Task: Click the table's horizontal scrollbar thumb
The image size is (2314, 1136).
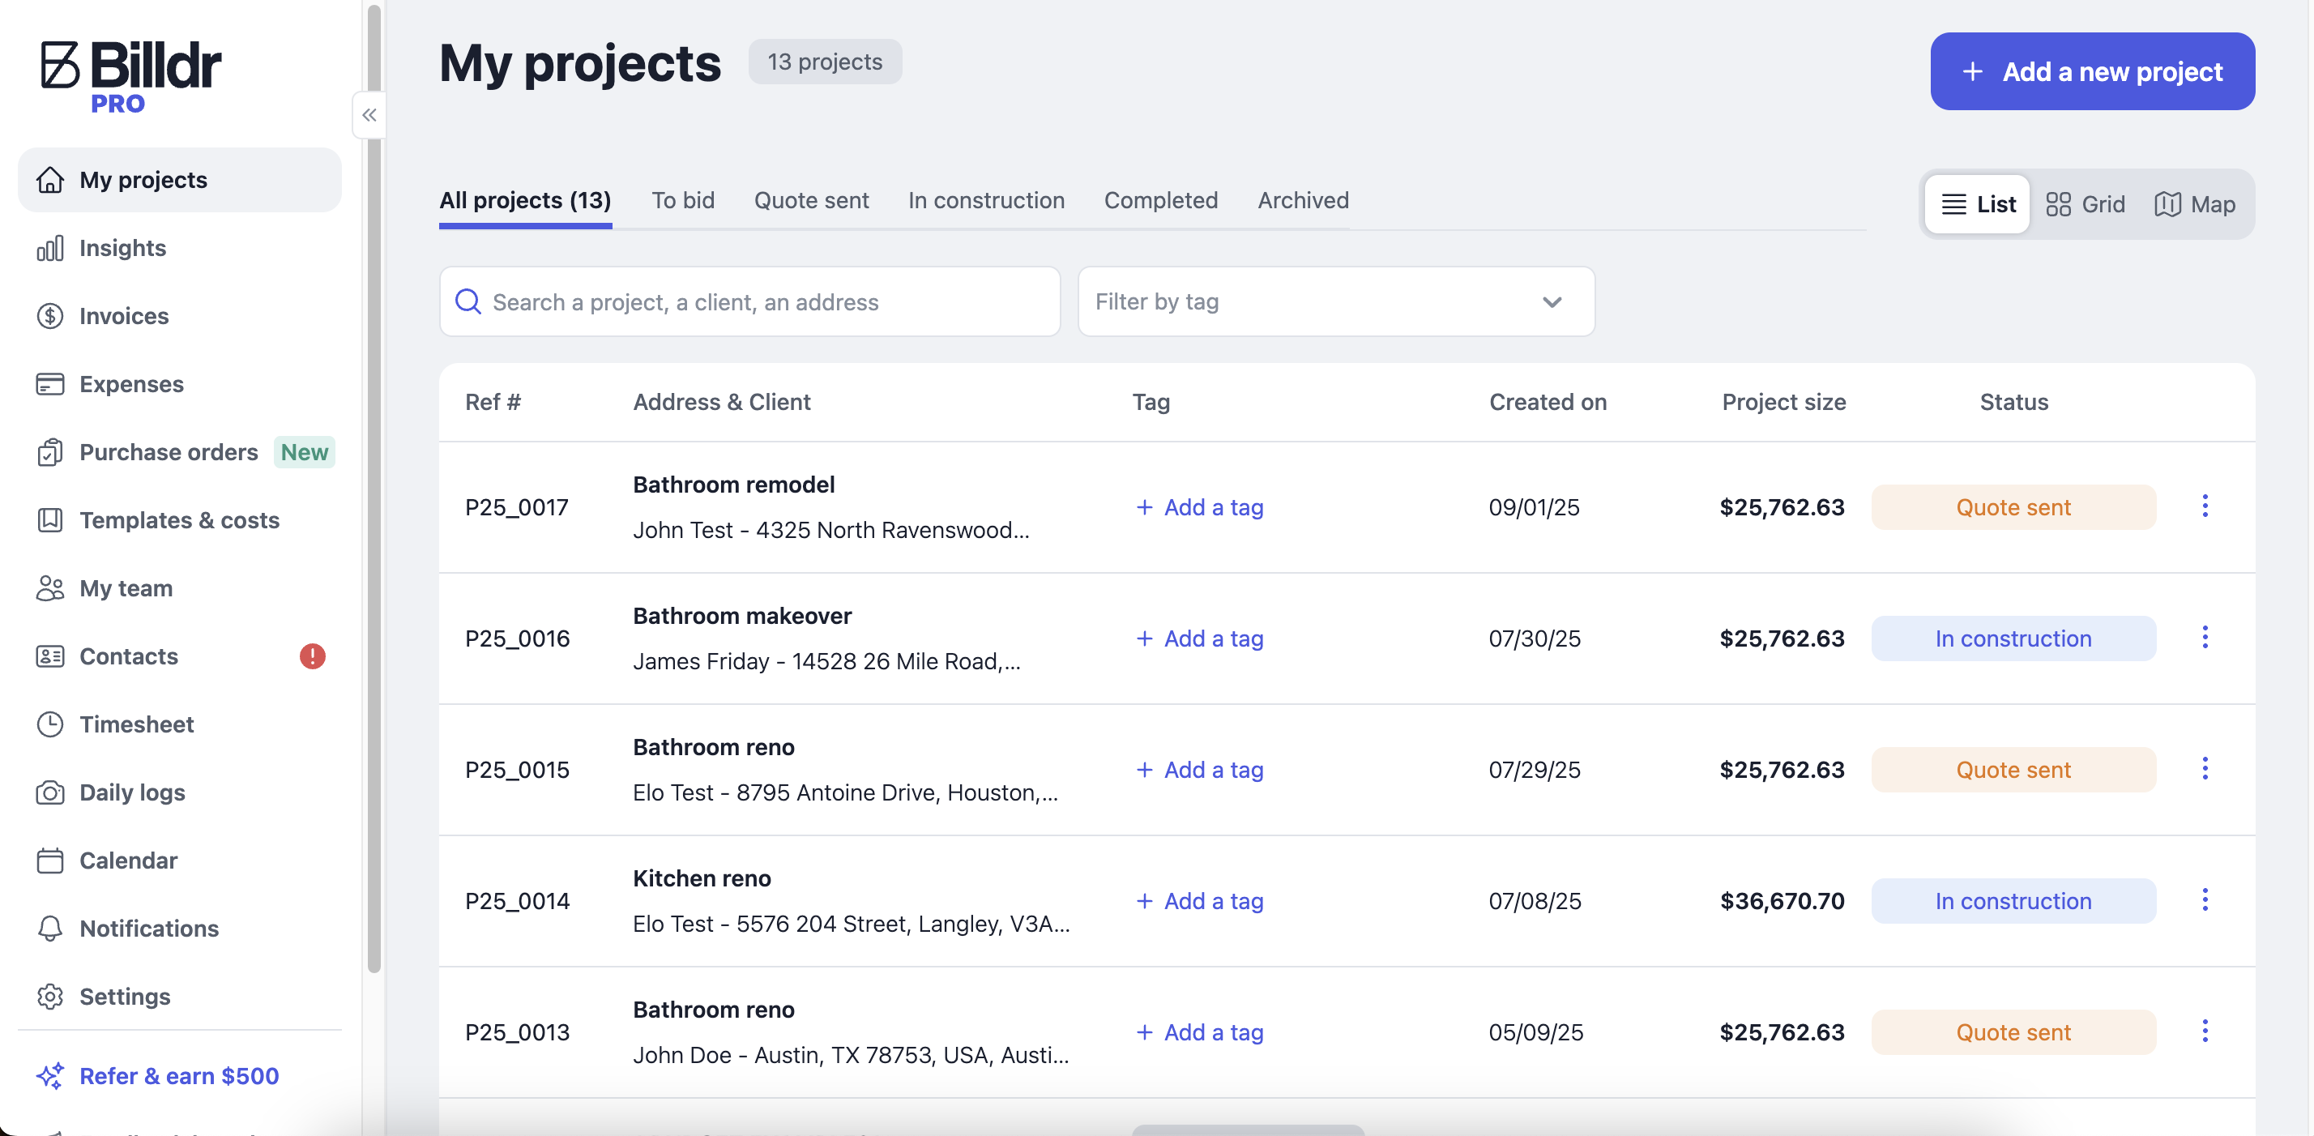Action: pos(1248,1130)
